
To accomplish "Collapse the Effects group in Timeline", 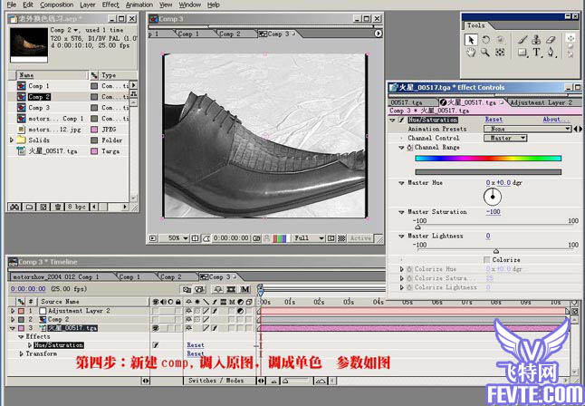I will (x=21, y=337).
